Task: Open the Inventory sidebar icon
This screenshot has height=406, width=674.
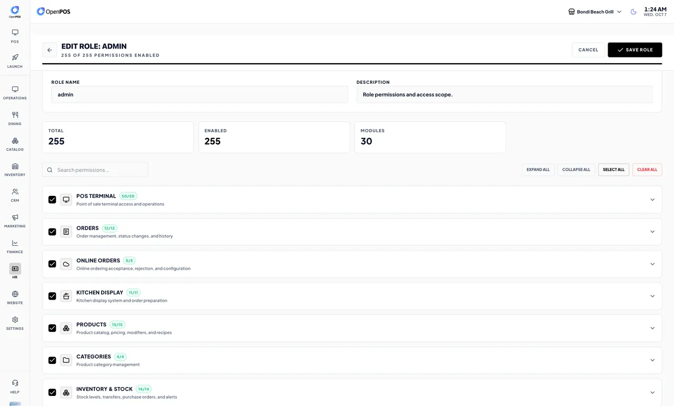Action: 15,166
